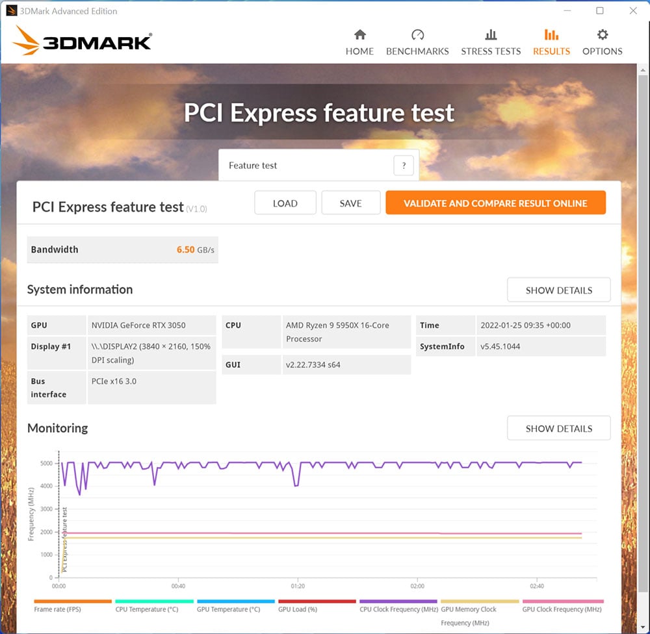Toggle GPU Temperature legend swatch
650x634 pixels.
tap(236, 602)
